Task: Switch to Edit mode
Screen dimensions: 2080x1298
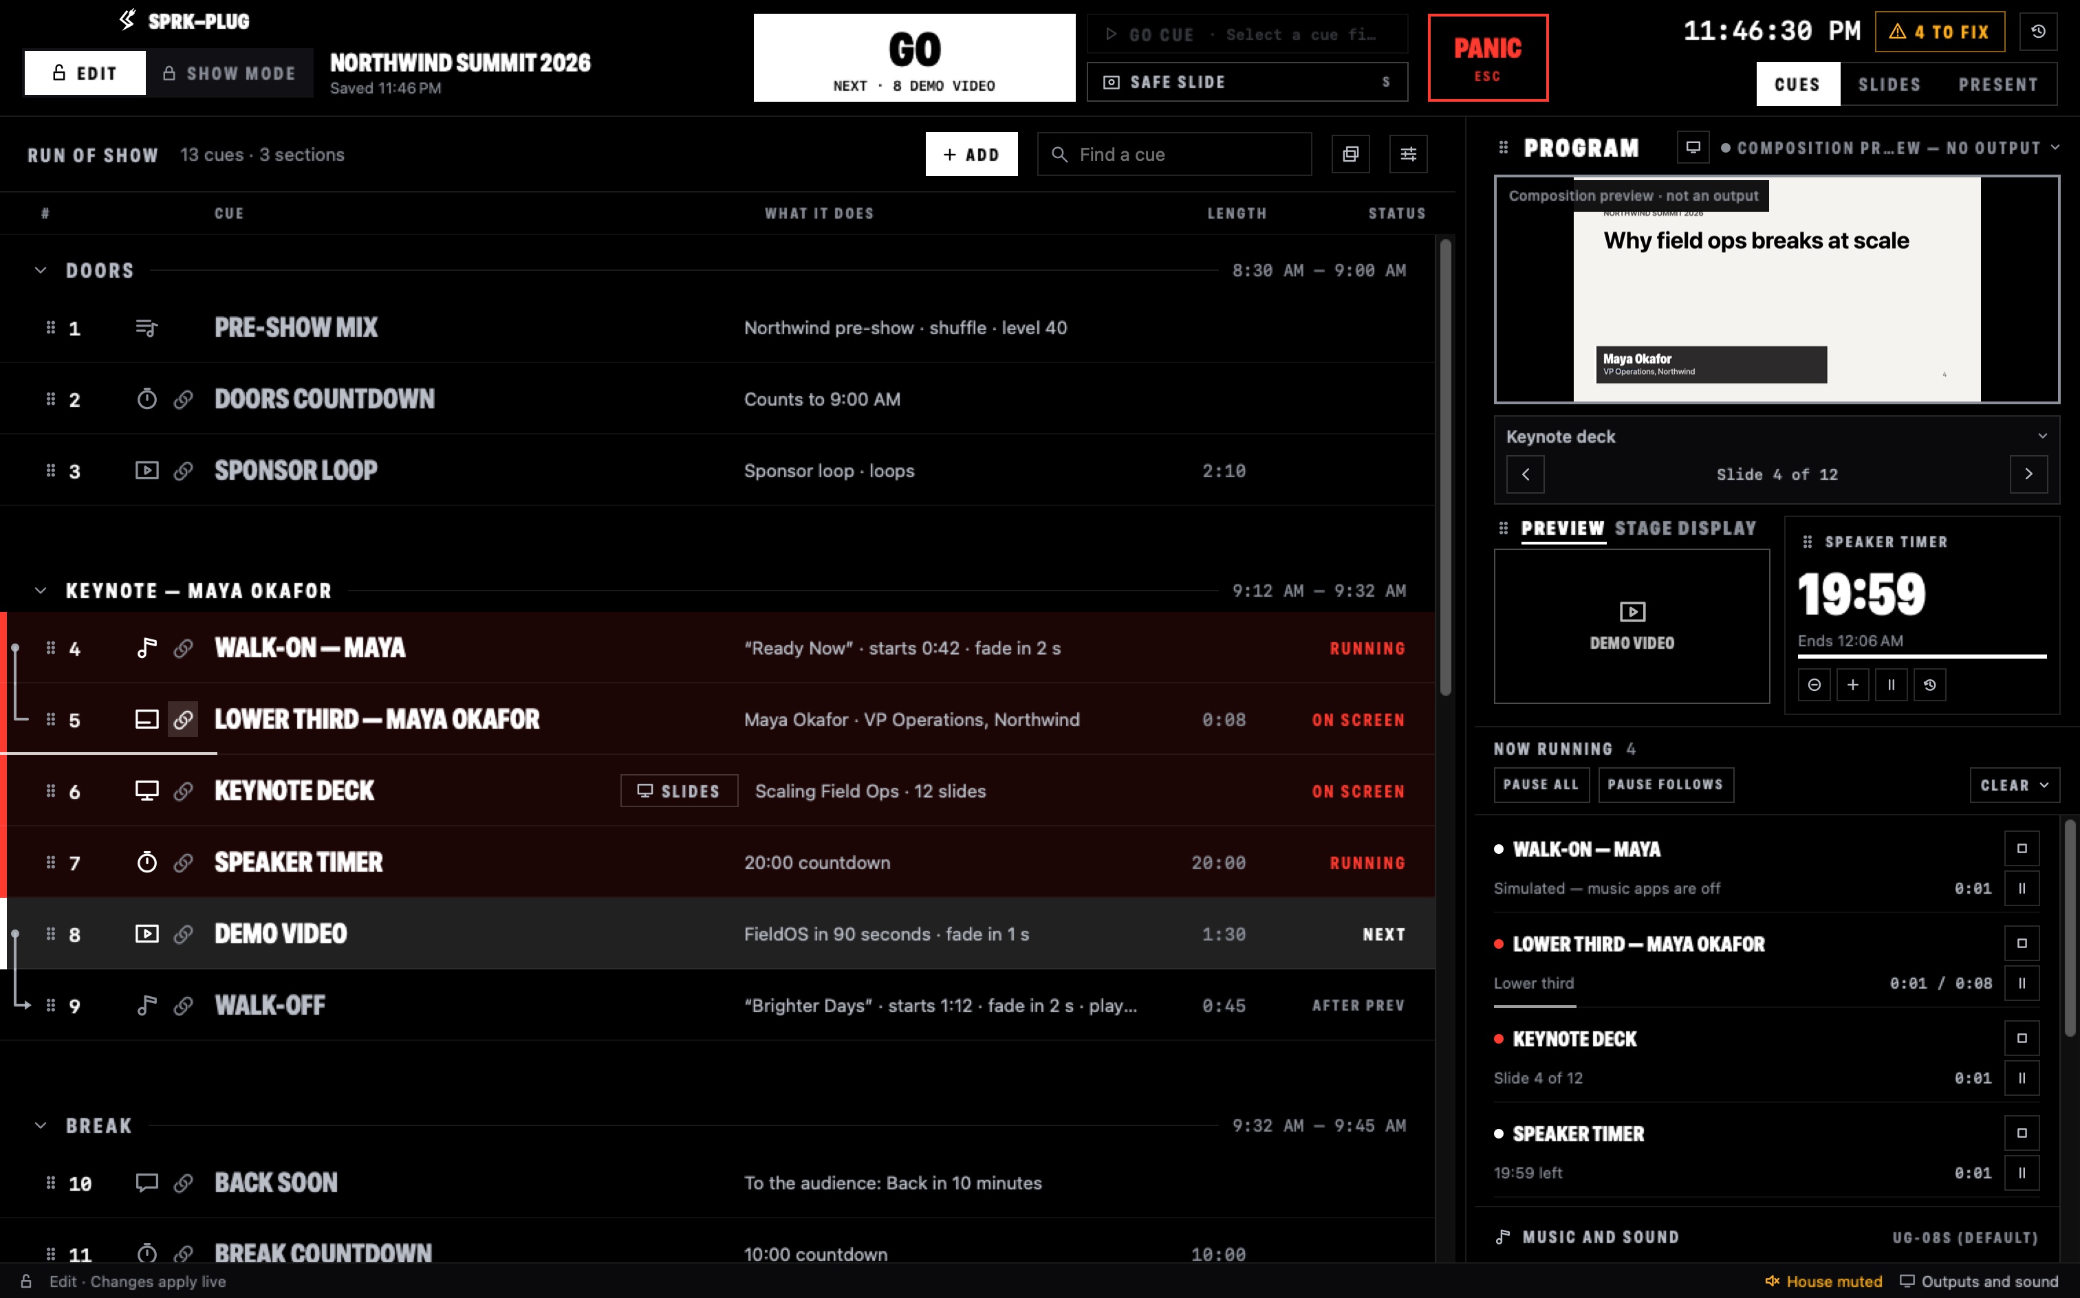Action: click(85, 73)
